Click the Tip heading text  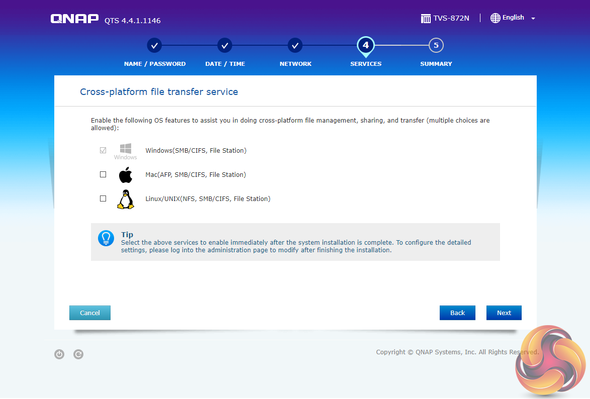pyautogui.click(x=127, y=235)
